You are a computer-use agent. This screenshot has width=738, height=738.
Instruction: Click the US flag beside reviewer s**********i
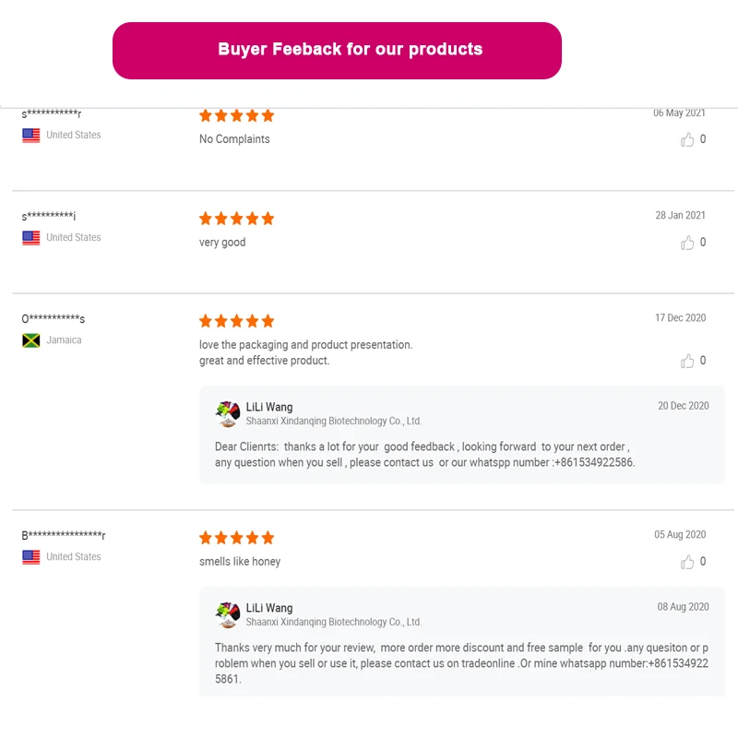tap(31, 238)
